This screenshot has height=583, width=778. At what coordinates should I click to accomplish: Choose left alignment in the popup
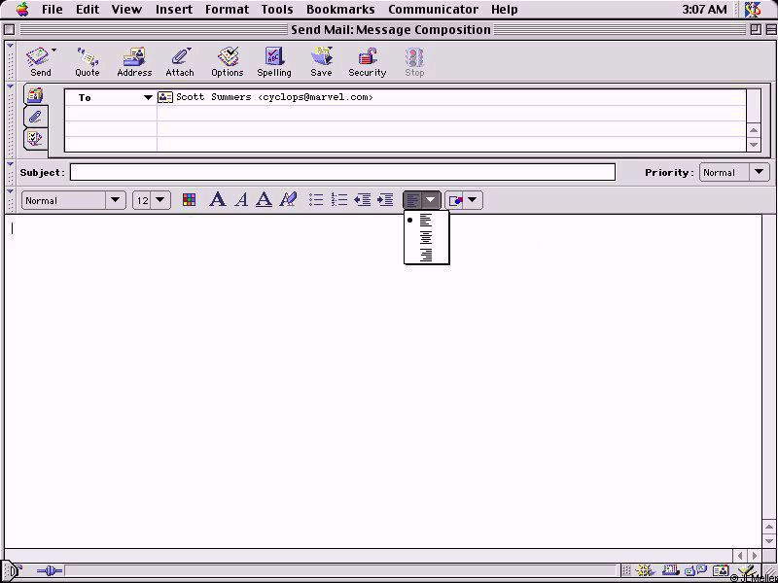(426, 221)
